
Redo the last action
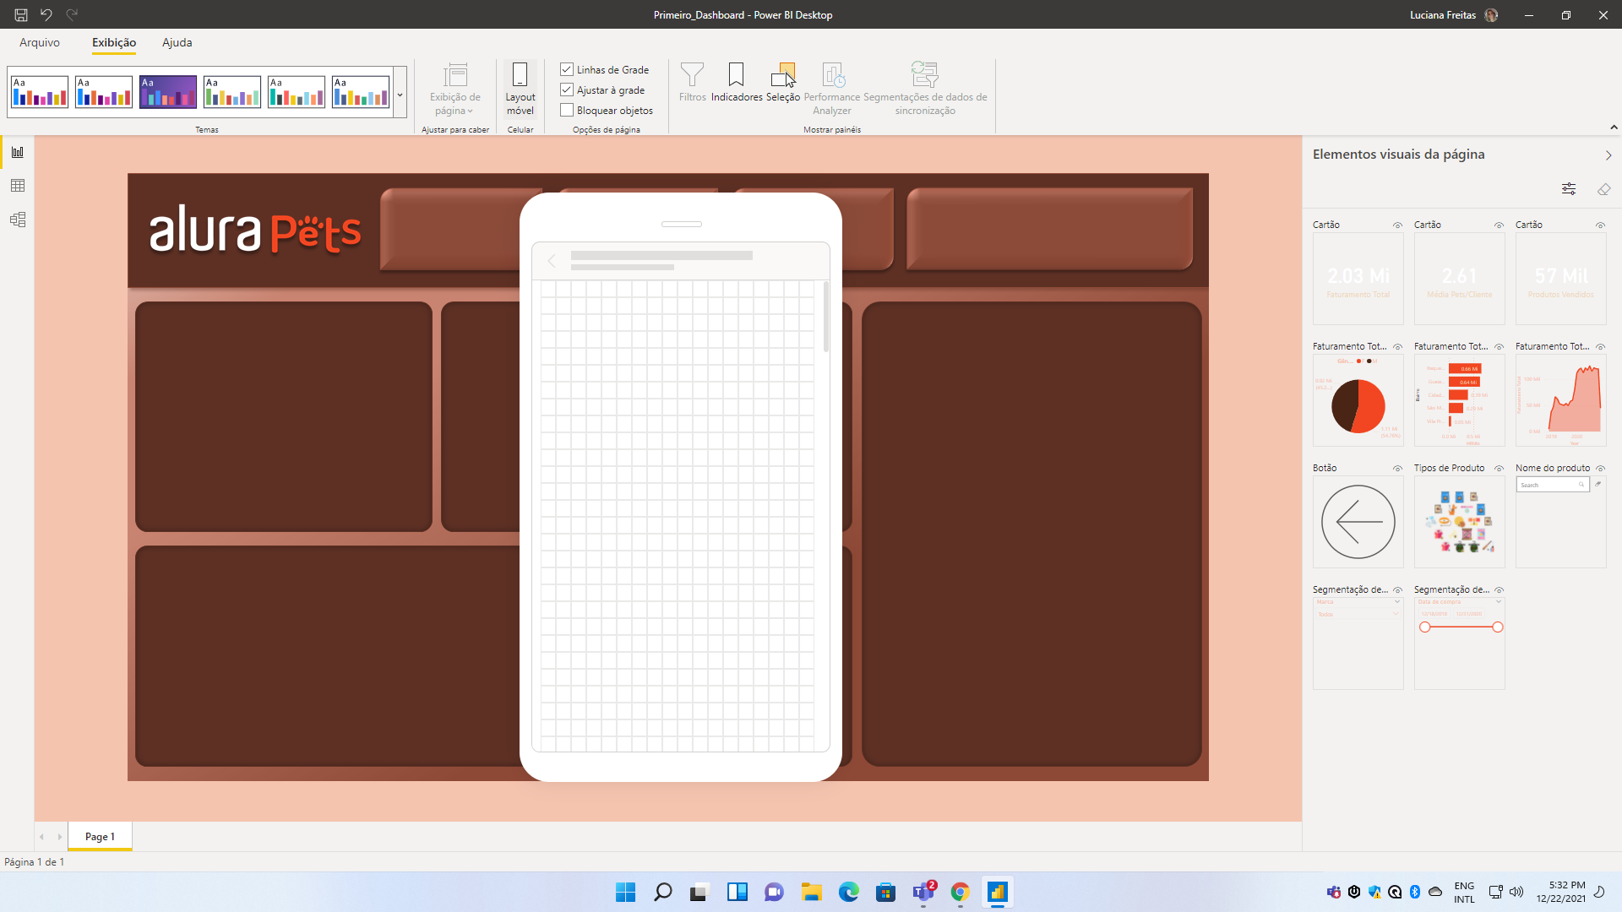(x=73, y=14)
